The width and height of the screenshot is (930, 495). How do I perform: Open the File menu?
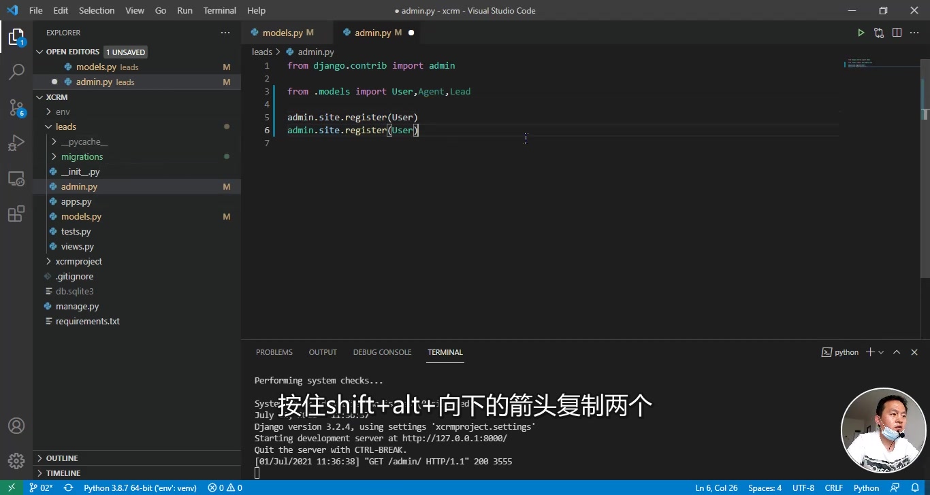click(x=36, y=10)
